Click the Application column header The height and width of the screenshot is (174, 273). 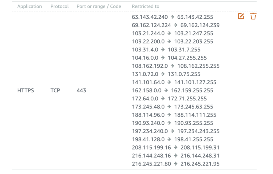tap(30, 6)
